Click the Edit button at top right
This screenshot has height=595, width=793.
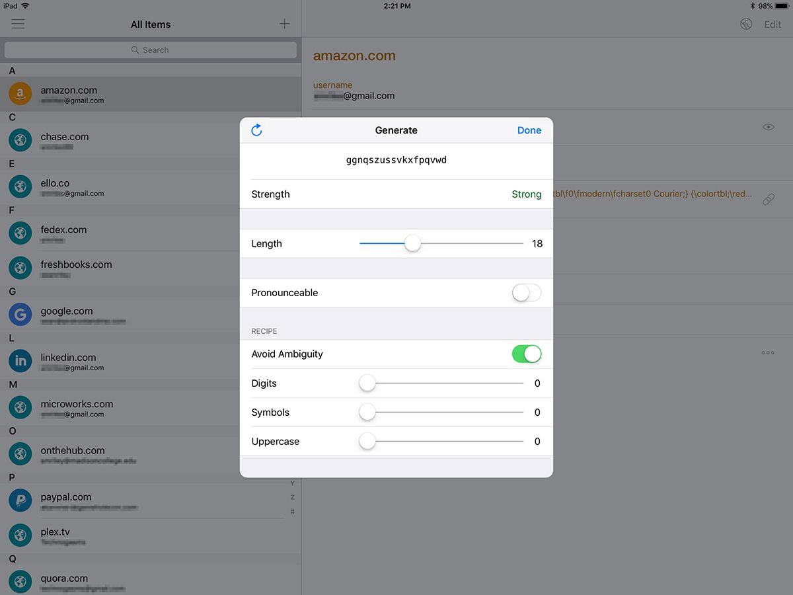click(x=772, y=24)
